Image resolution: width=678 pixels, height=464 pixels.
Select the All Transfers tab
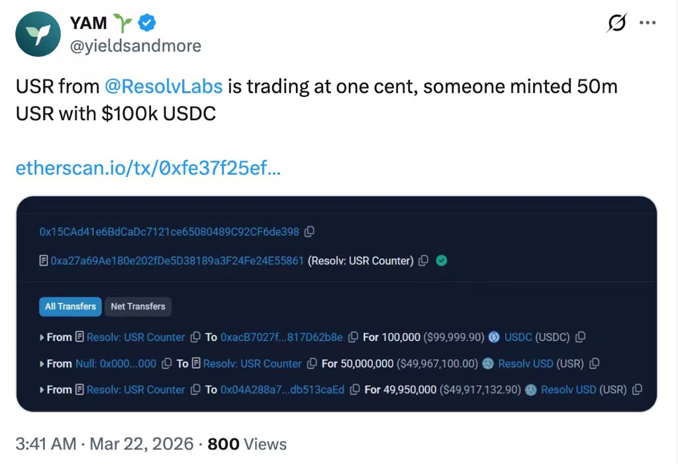[70, 306]
